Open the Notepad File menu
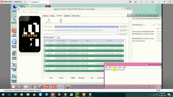 pos(106,67)
